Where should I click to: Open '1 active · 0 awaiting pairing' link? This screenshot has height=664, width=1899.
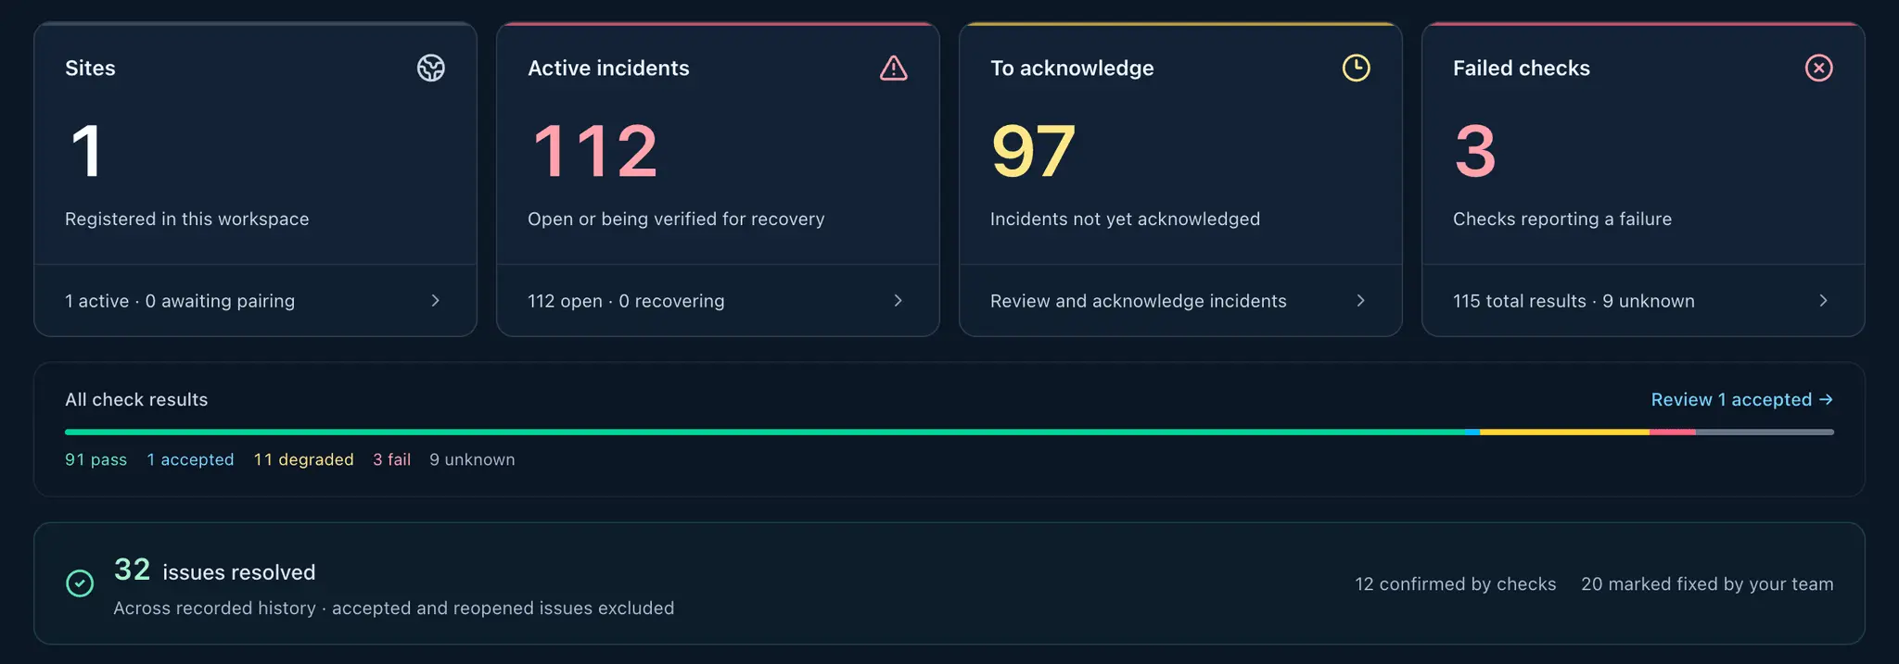coord(255,301)
